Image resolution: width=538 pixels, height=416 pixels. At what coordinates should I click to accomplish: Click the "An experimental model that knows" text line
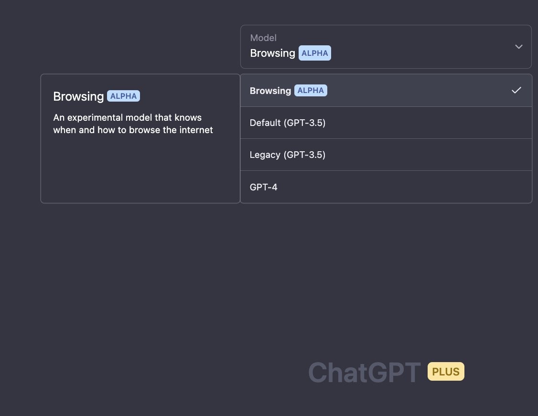(x=127, y=117)
